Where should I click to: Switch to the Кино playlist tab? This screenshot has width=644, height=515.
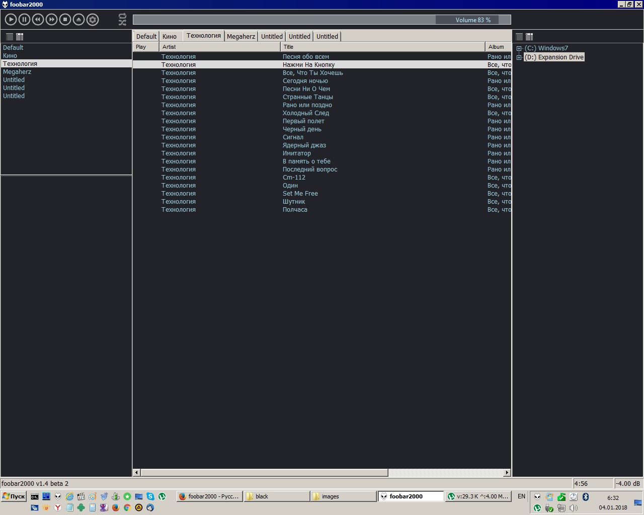170,36
